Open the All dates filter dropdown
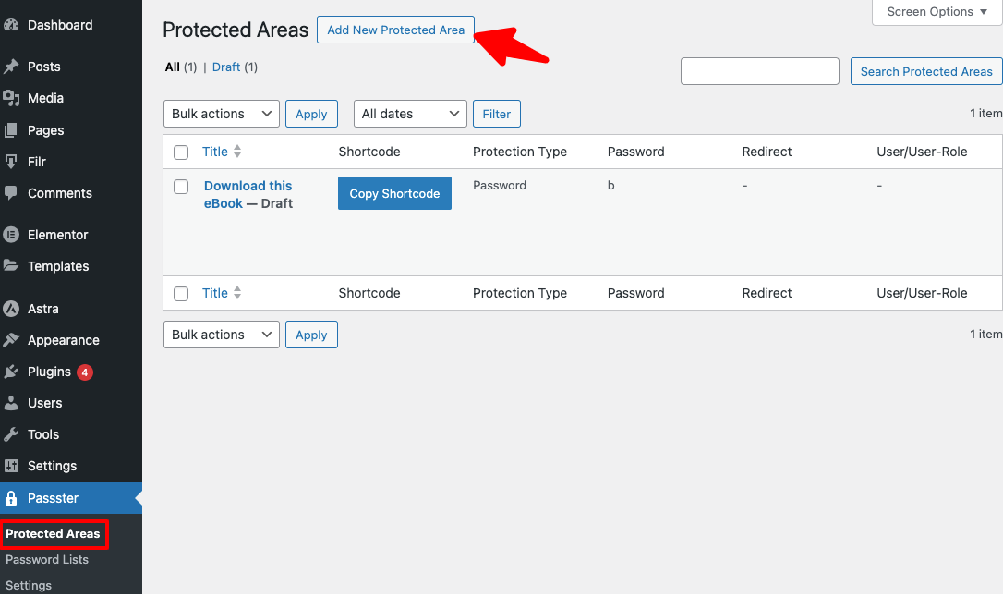Image resolution: width=1003 pixels, height=597 pixels. (410, 113)
